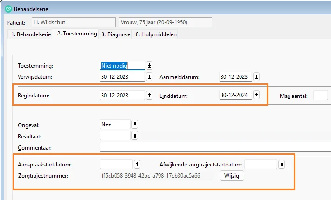The height and width of the screenshot is (200, 331).
Task: Switch to the 3. Diagnose tab
Action: 116,34
